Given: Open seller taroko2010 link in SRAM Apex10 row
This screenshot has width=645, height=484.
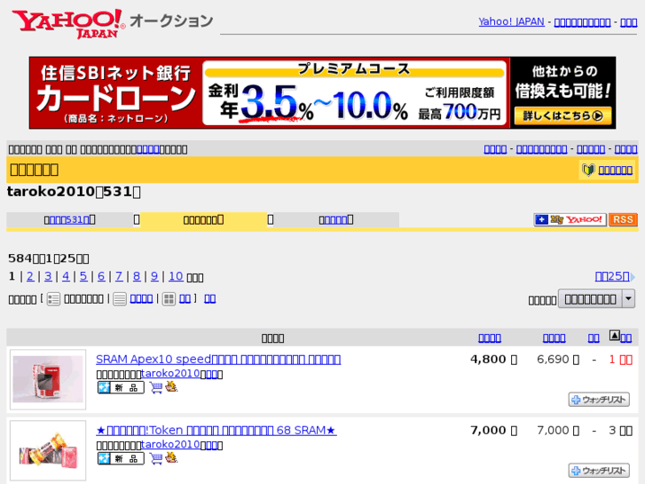Looking at the screenshot, I should point(170,374).
